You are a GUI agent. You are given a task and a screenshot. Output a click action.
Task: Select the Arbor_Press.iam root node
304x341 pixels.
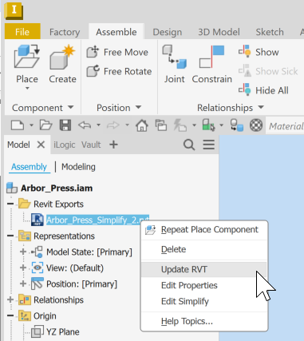57,188
